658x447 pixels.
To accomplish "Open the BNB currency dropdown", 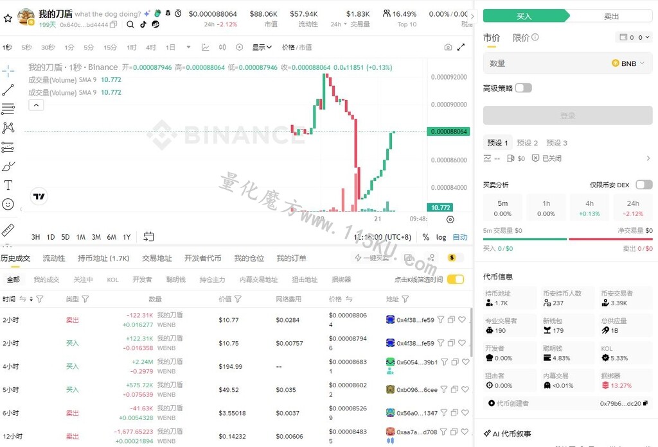I will click(628, 63).
